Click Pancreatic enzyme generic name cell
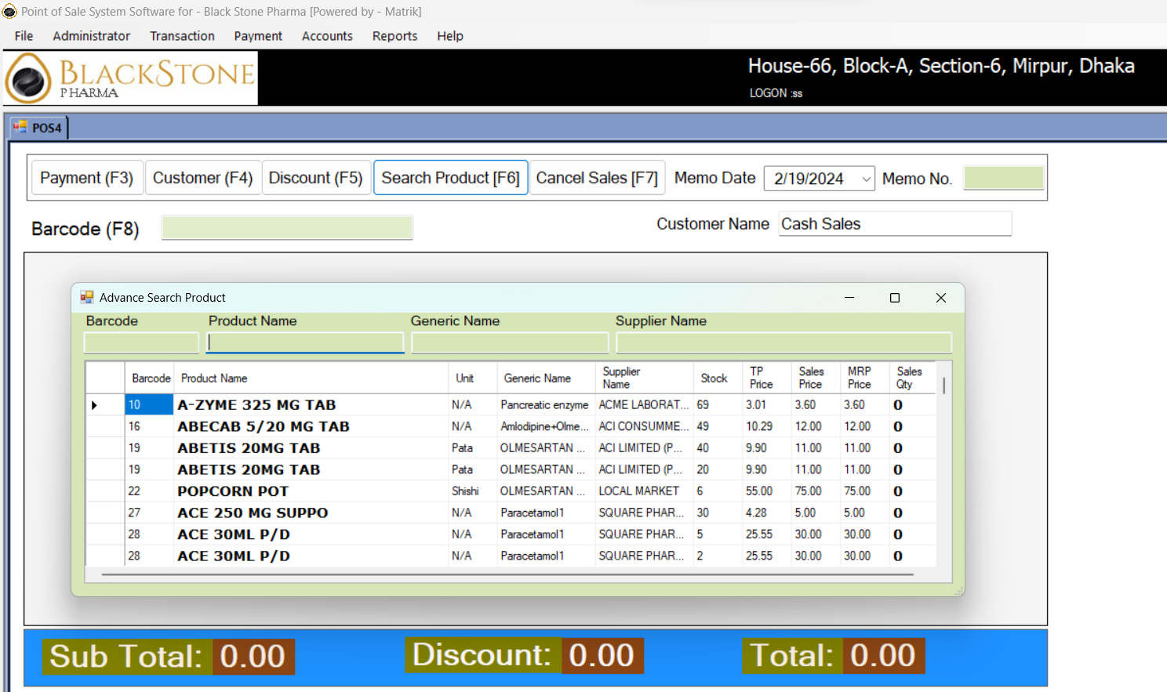 [546, 405]
